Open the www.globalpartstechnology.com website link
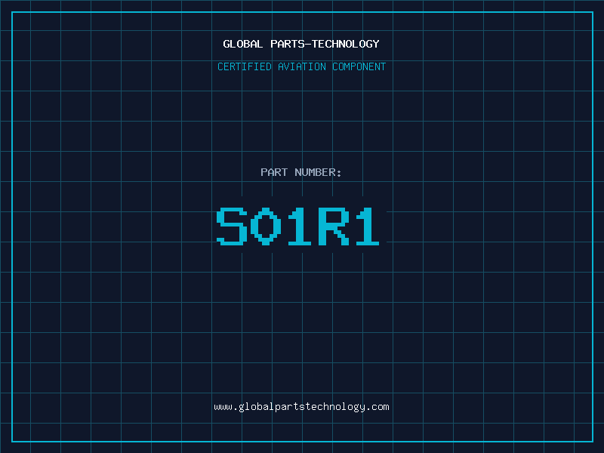This screenshot has height=453, width=604. 301,407
